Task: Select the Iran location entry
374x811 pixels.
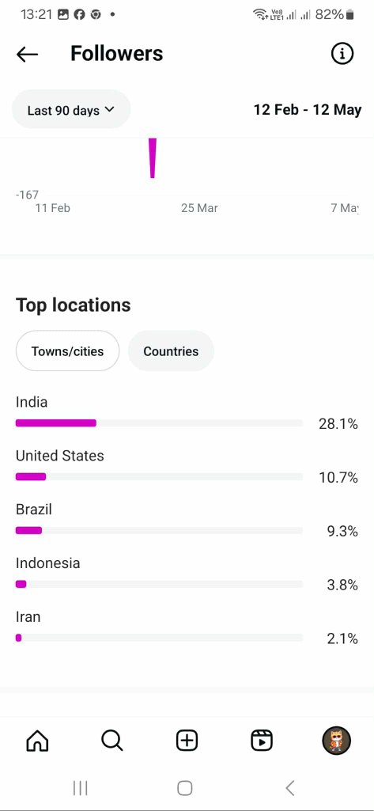Action: (187, 627)
